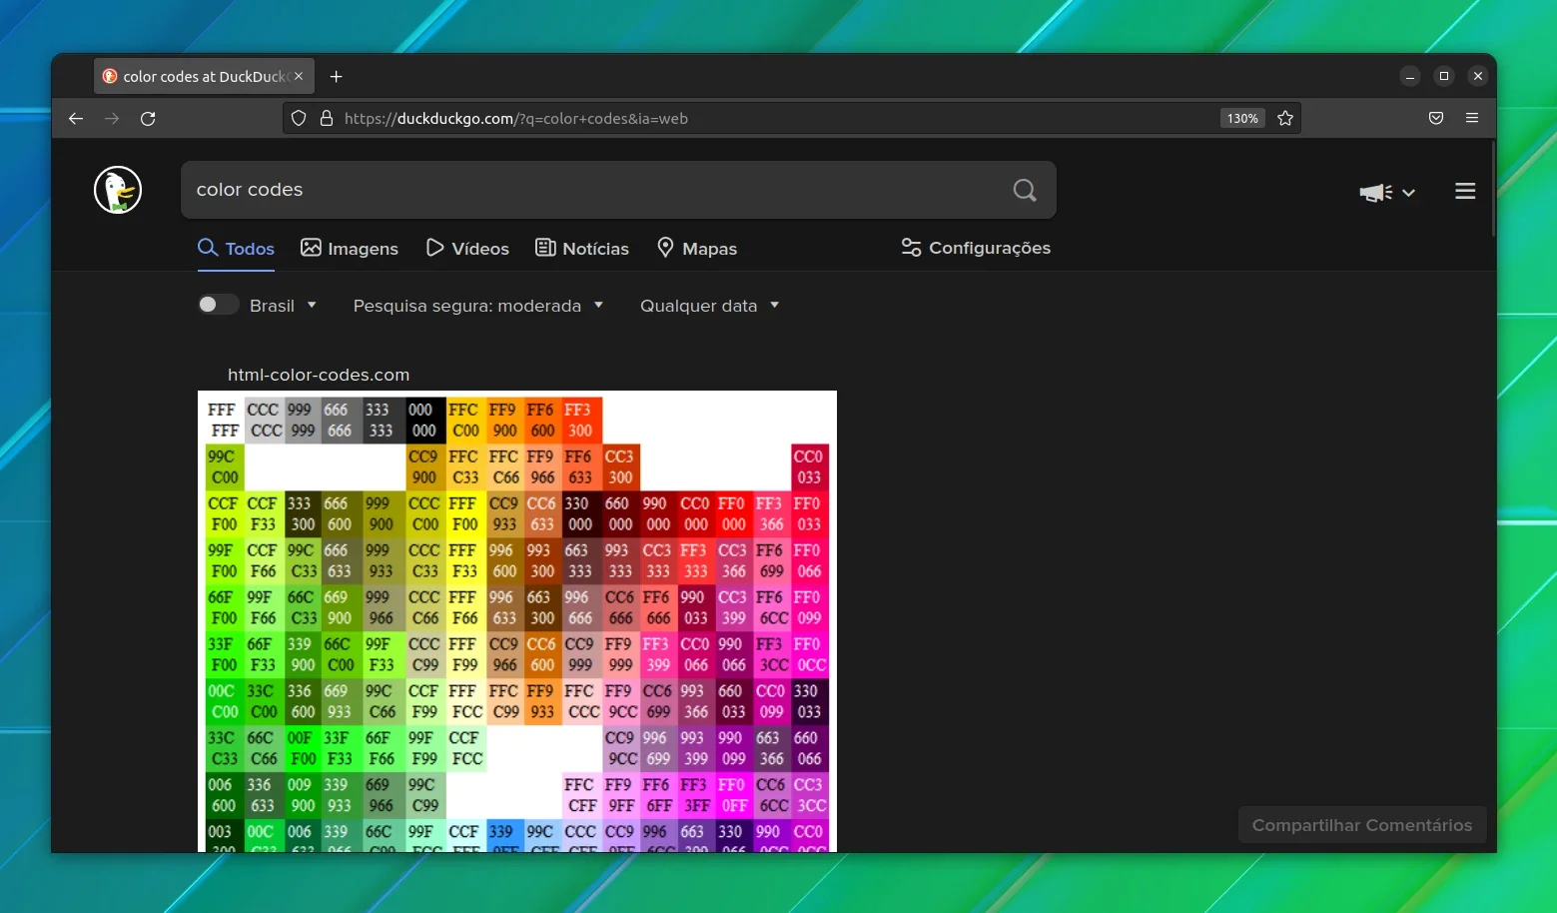Pick the CC0033 crimson swatch
Image resolution: width=1557 pixels, height=913 pixels.
[809, 466]
